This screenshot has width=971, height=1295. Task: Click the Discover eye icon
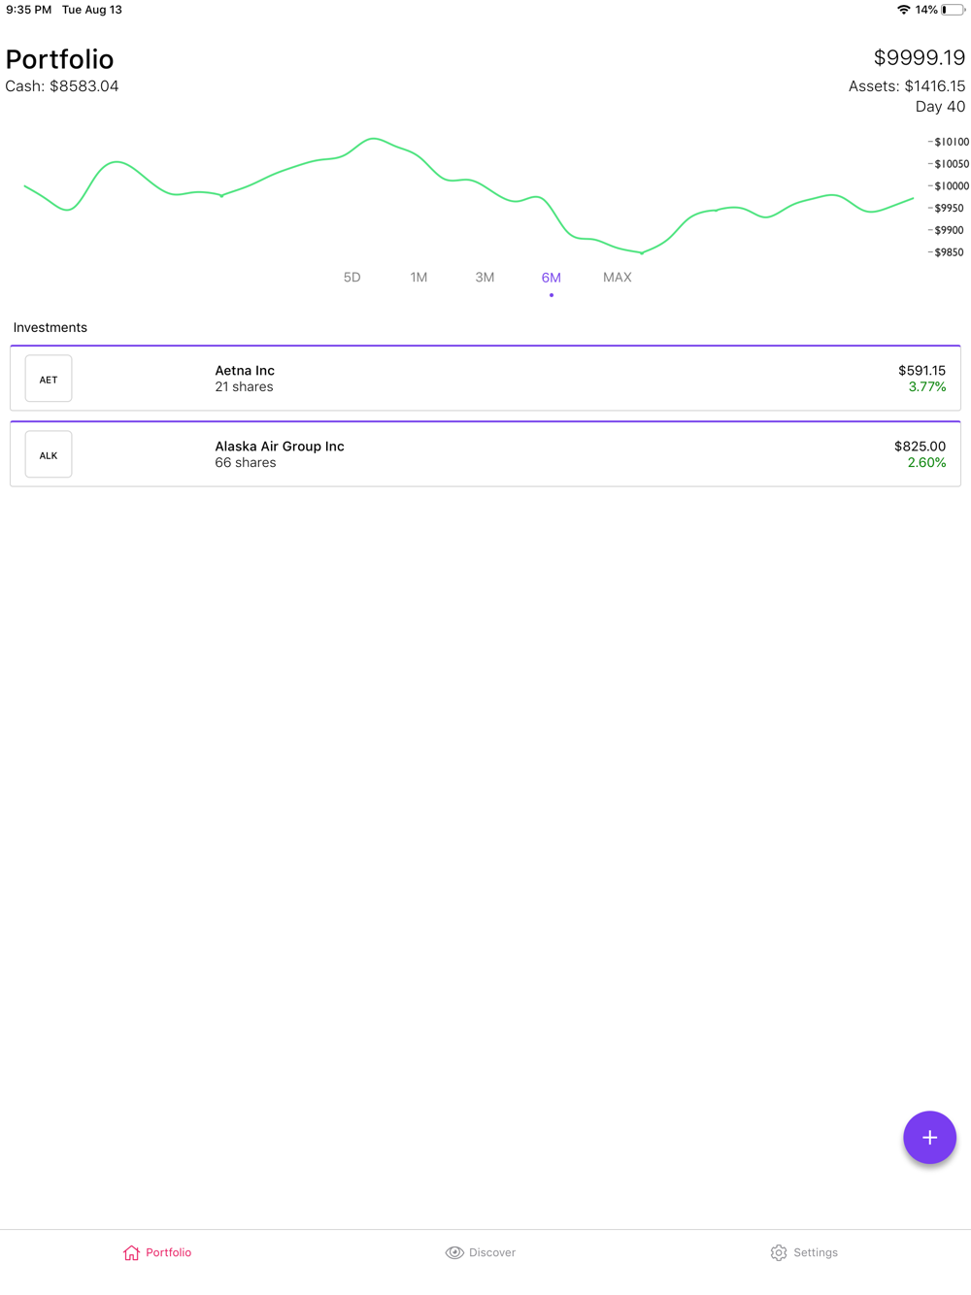tap(454, 1252)
